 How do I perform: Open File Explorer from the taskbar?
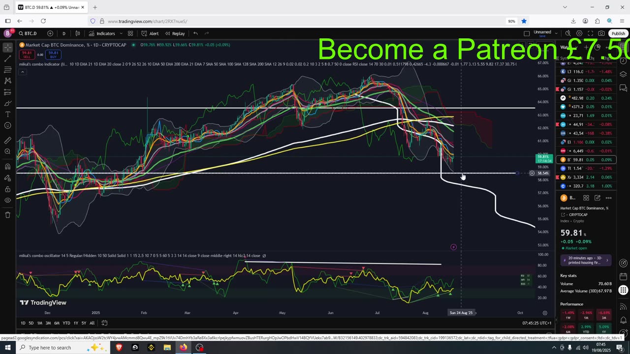167,348
